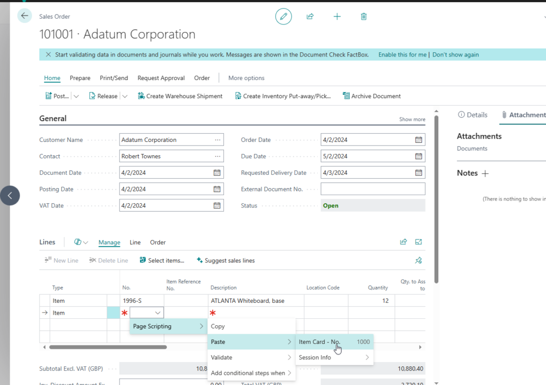Open Session Info submenu
This screenshot has width=546, height=385.
pos(334,357)
